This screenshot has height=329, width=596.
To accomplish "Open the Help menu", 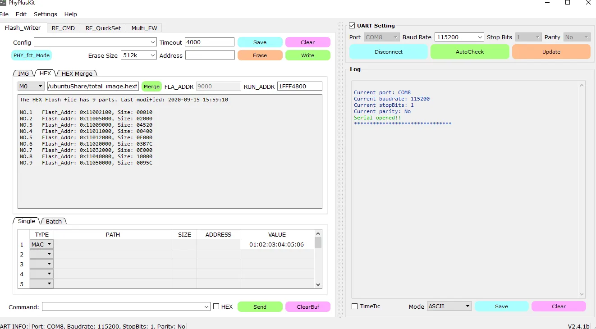I will pyautogui.click(x=70, y=14).
